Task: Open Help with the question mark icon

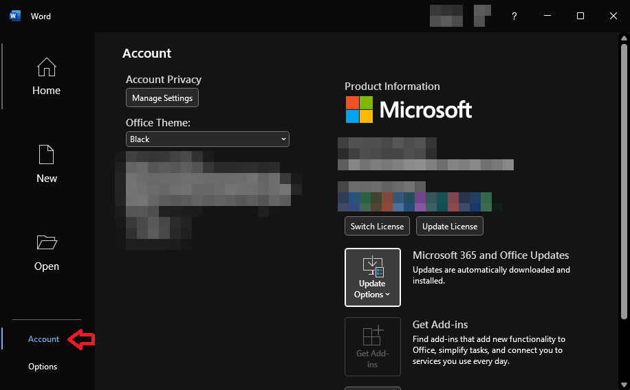Action: point(514,16)
